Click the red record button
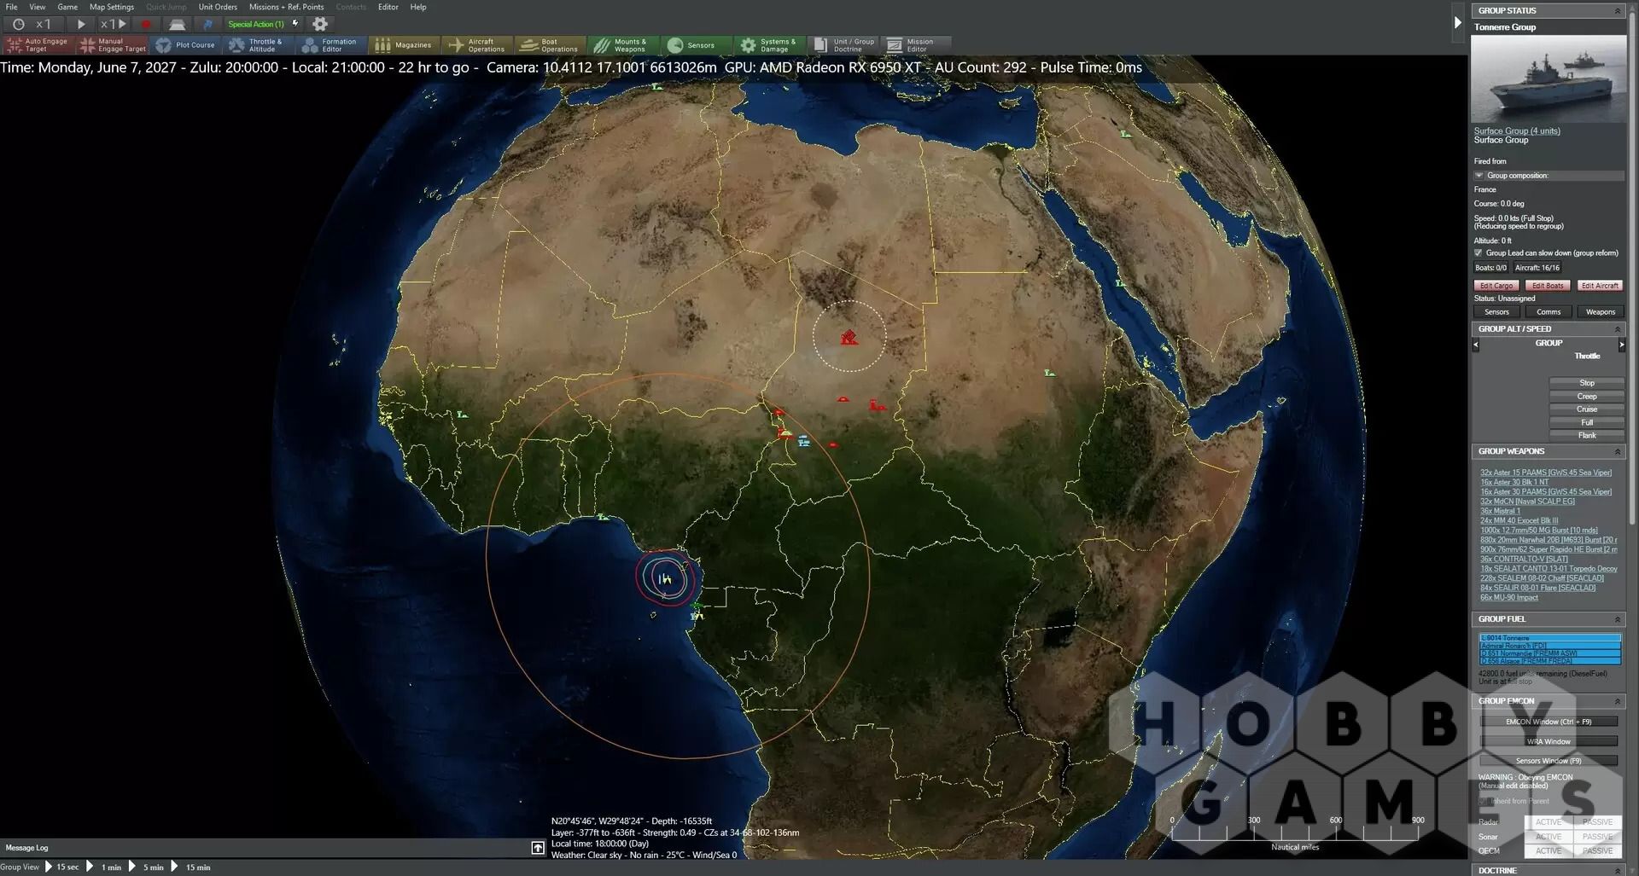Image resolution: width=1639 pixels, height=876 pixels. (x=146, y=24)
